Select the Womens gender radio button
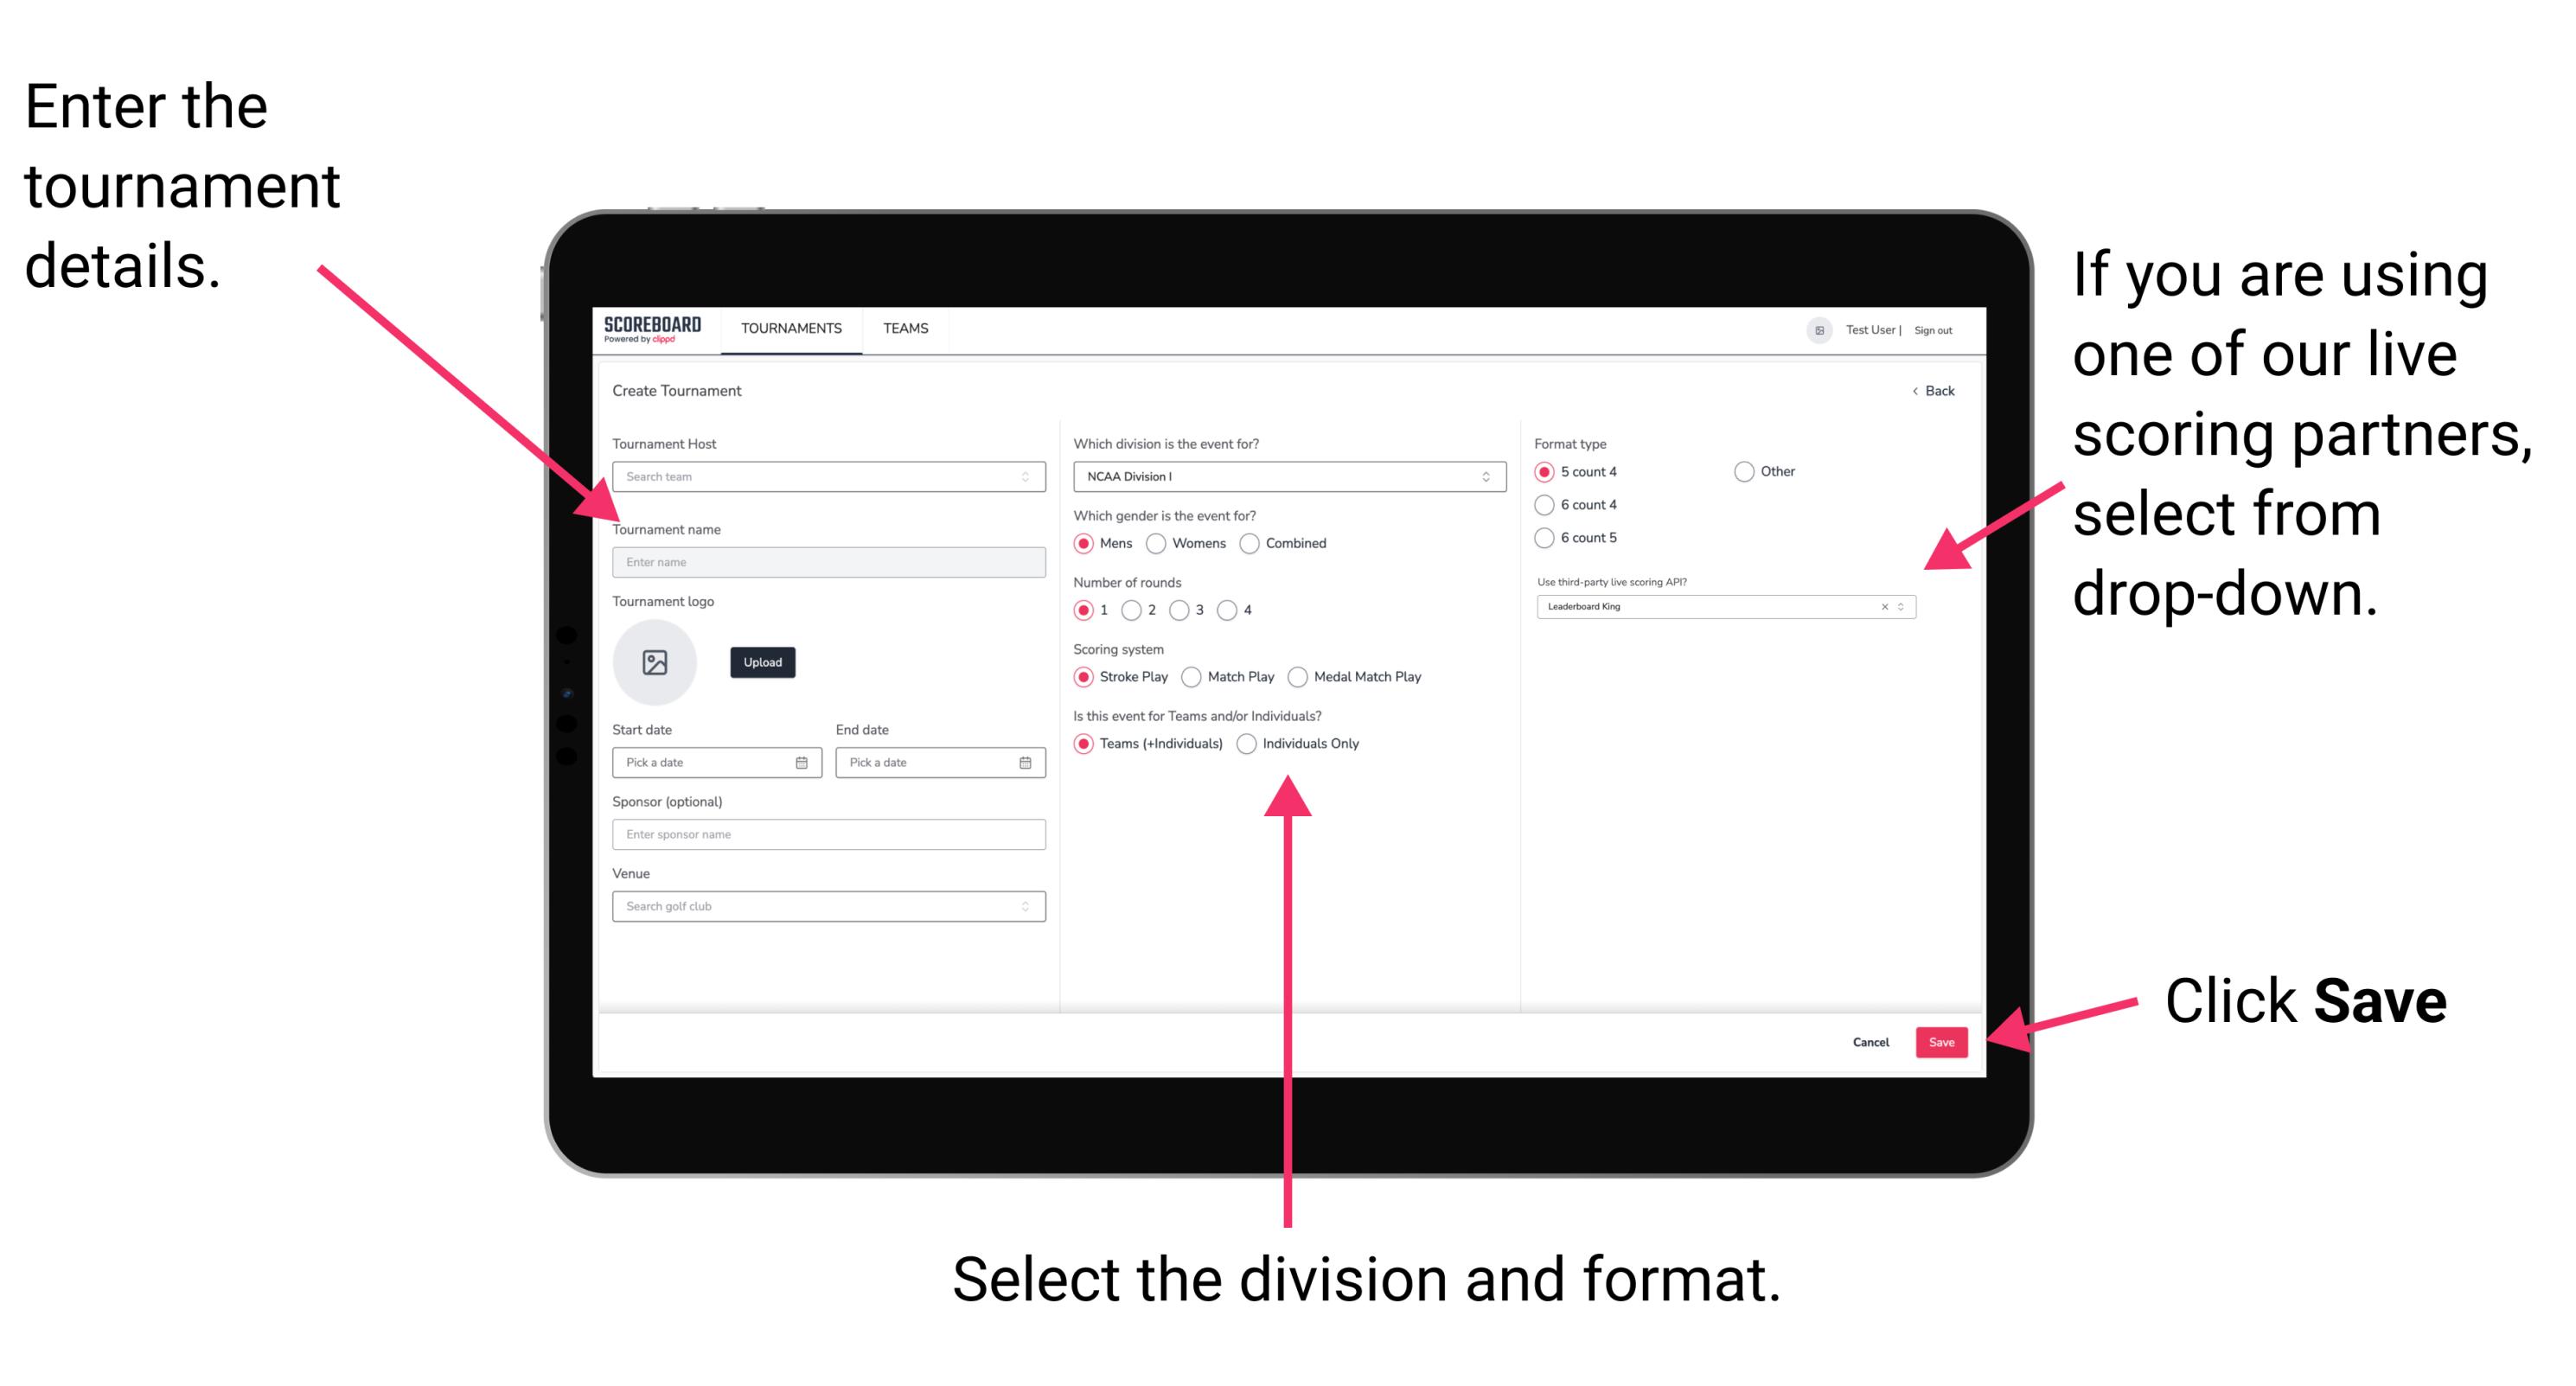Image resolution: width=2576 pixels, height=1386 pixels. click(x=1157, y=543)
